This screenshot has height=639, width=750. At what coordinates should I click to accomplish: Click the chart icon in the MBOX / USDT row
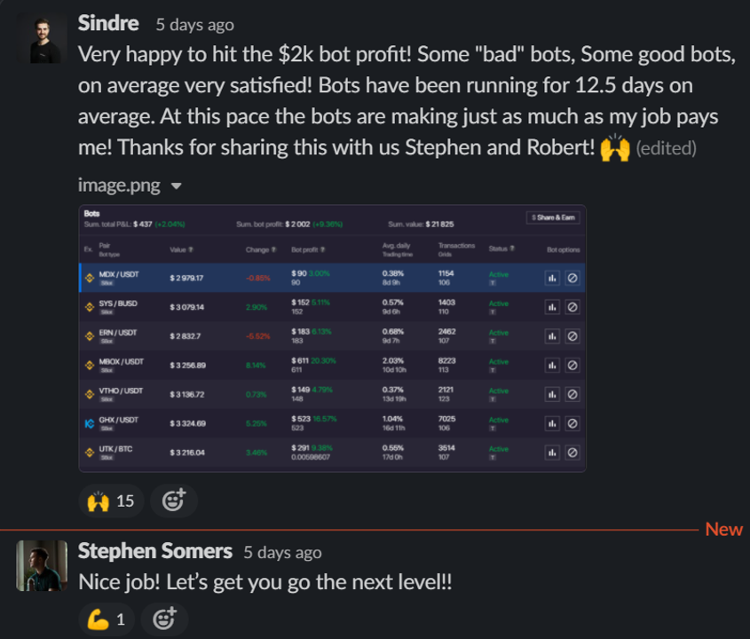552,365
